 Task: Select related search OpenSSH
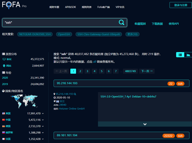[x=64, y=34]
